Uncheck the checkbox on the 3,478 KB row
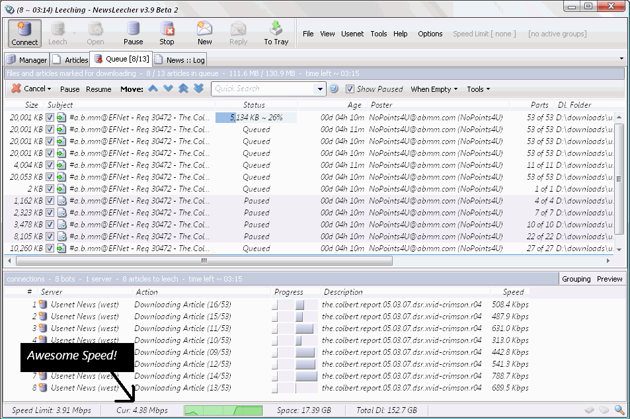This screenshot has height=419, width=630. (50, 225)
